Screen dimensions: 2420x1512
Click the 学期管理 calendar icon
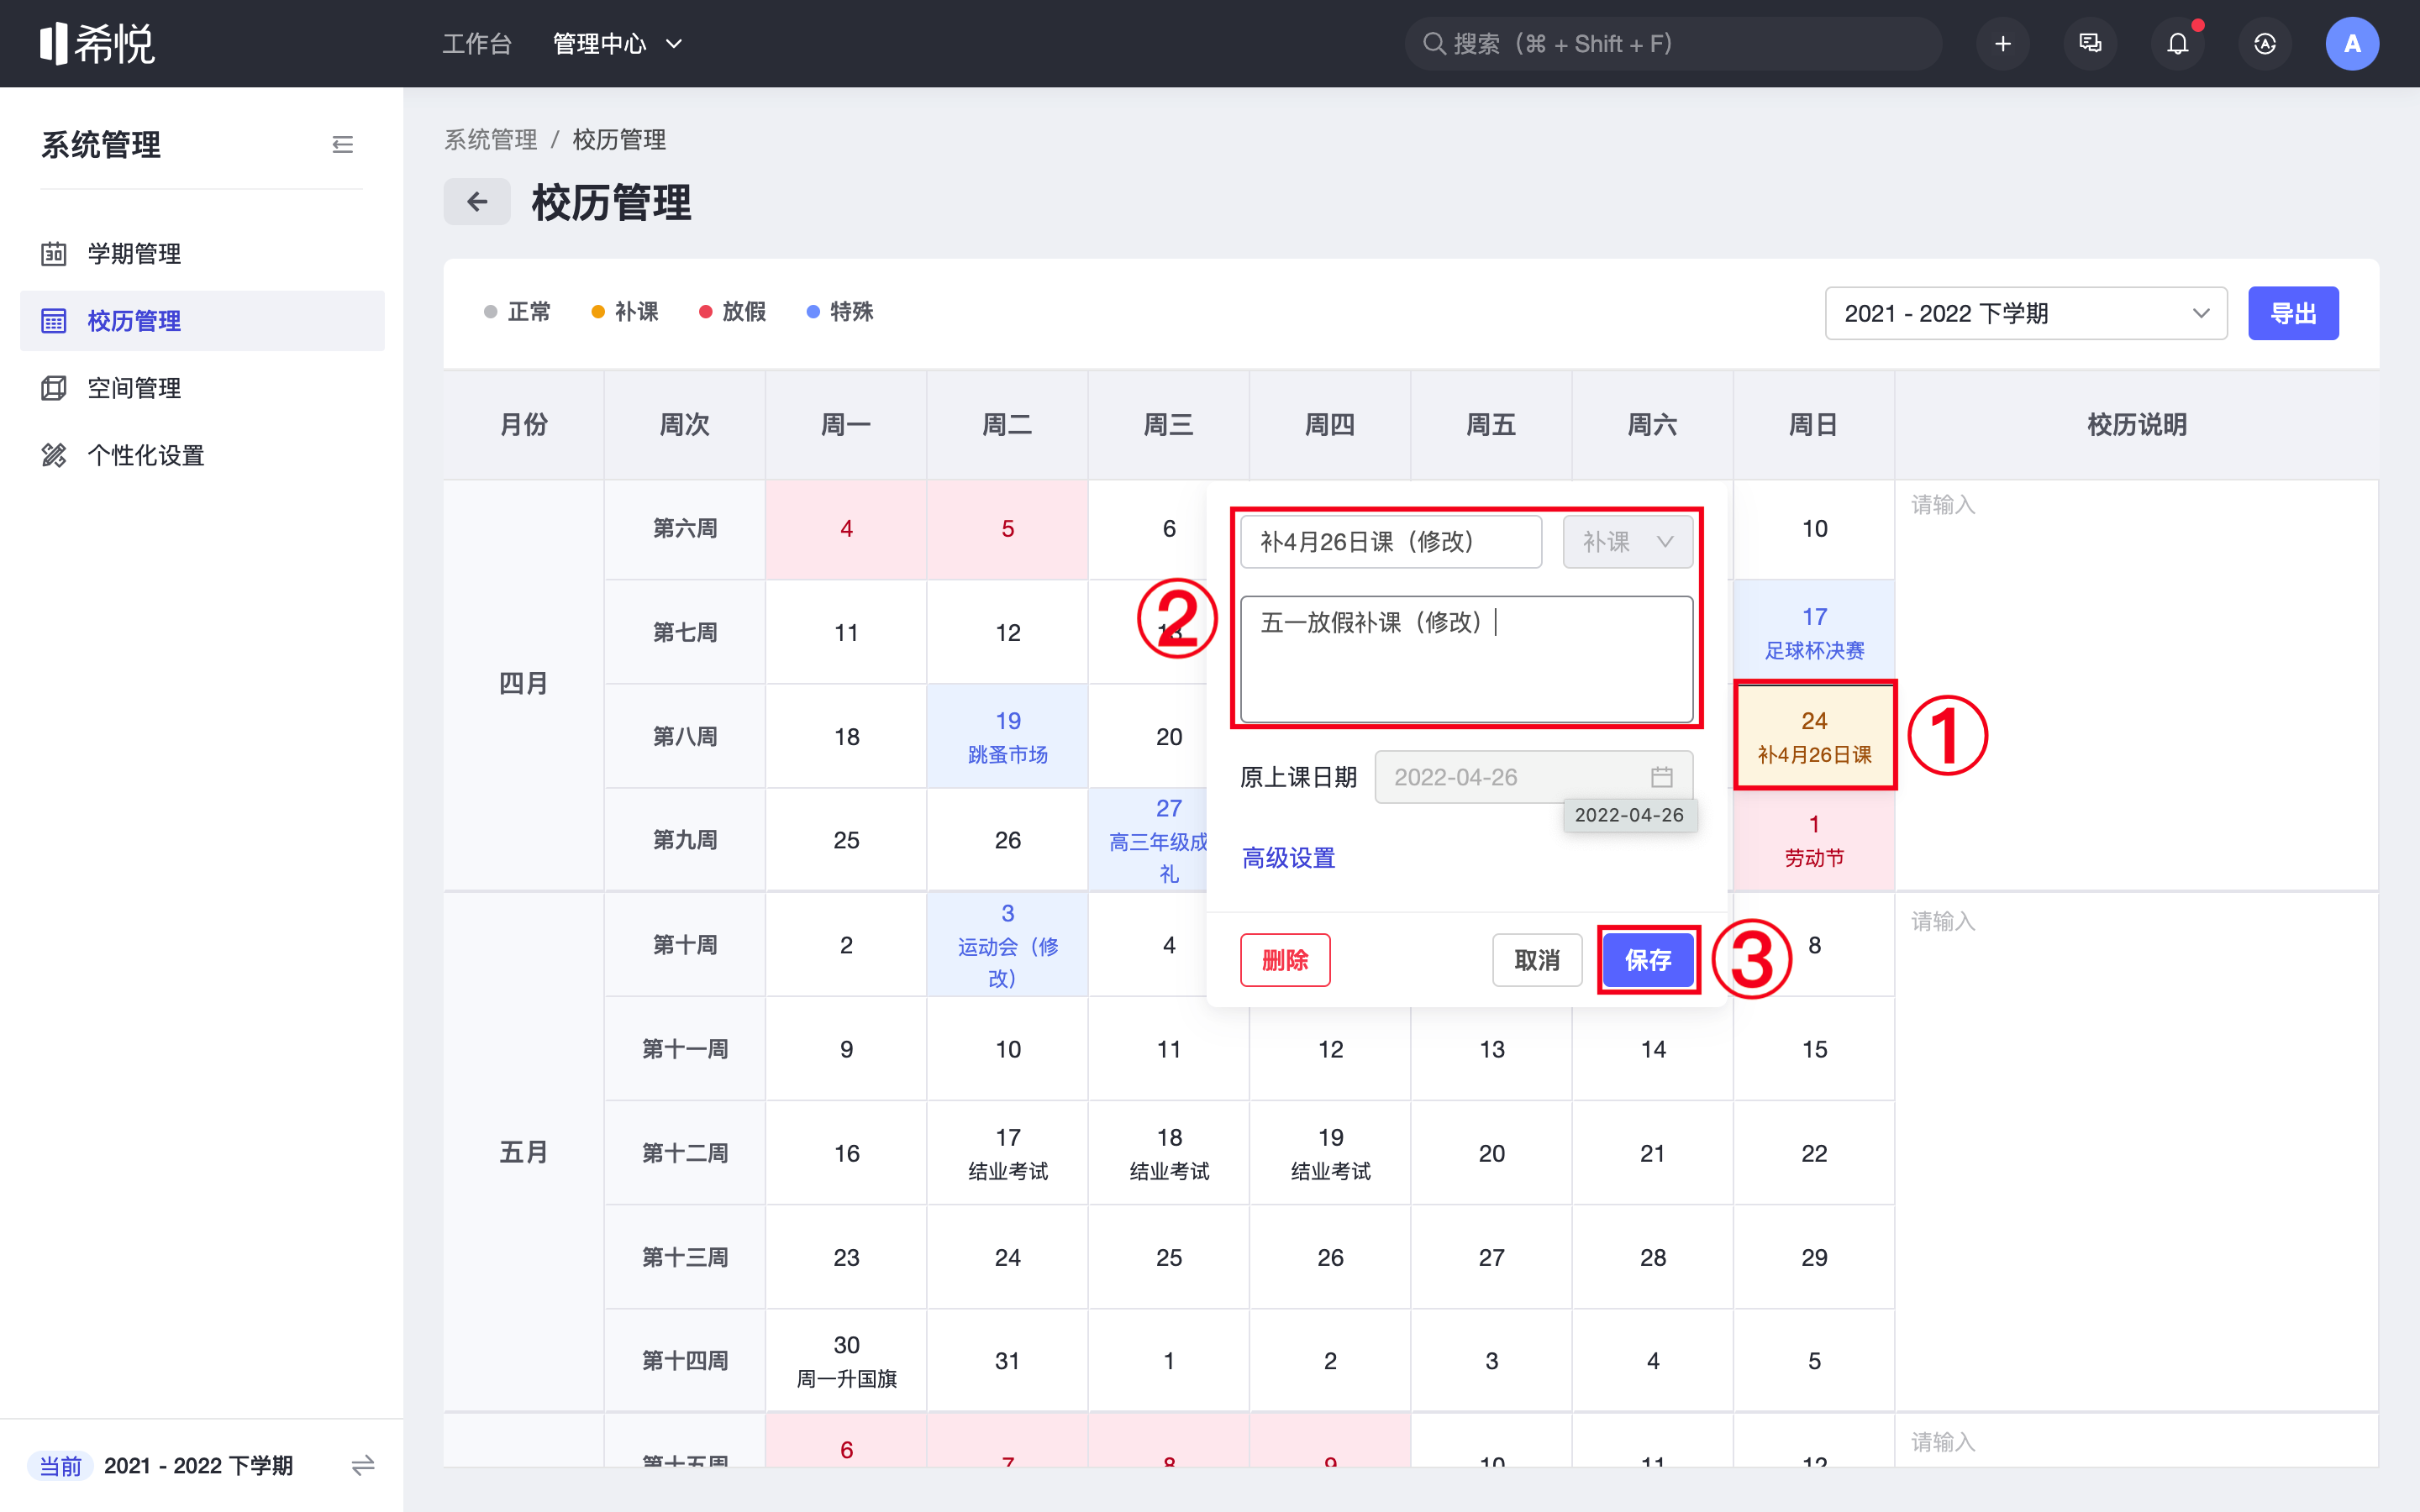54,254
